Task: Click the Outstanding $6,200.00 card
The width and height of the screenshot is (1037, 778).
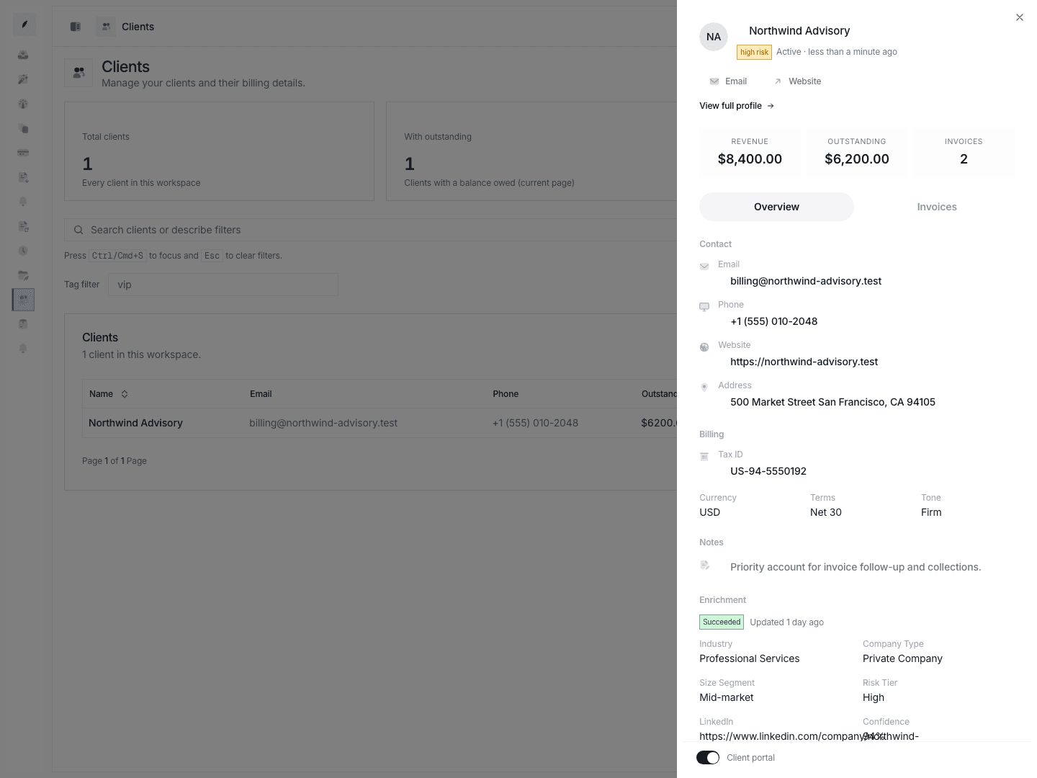Action: (x=857, y=153)
